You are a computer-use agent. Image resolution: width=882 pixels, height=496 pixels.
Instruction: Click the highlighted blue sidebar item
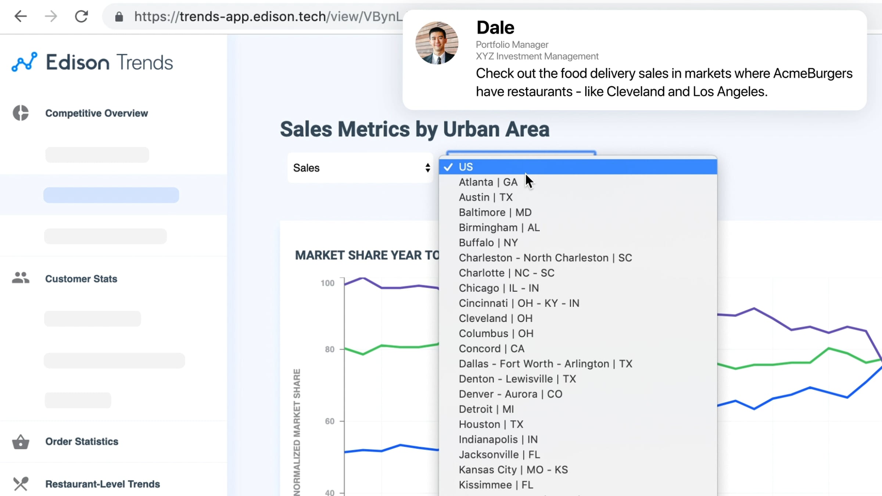pos(111,195)
